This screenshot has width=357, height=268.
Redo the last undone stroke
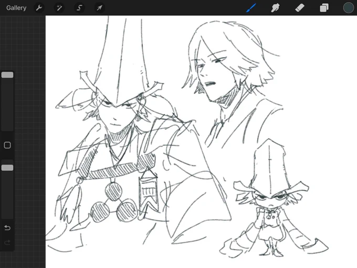click(x=7, y=242)
